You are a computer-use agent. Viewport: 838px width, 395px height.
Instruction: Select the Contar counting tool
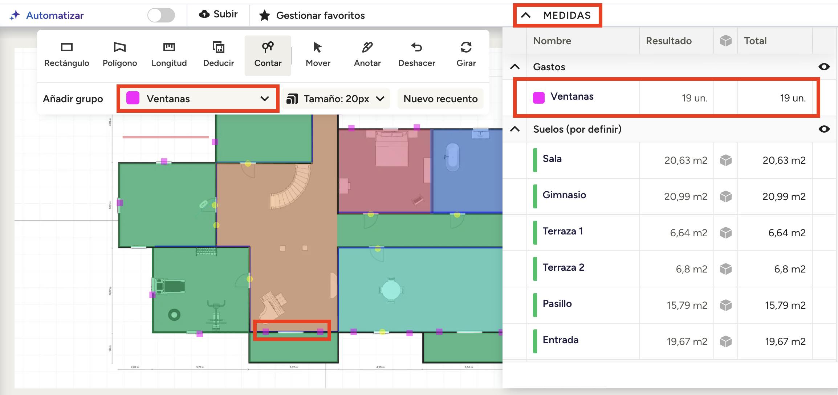[268, 54]
